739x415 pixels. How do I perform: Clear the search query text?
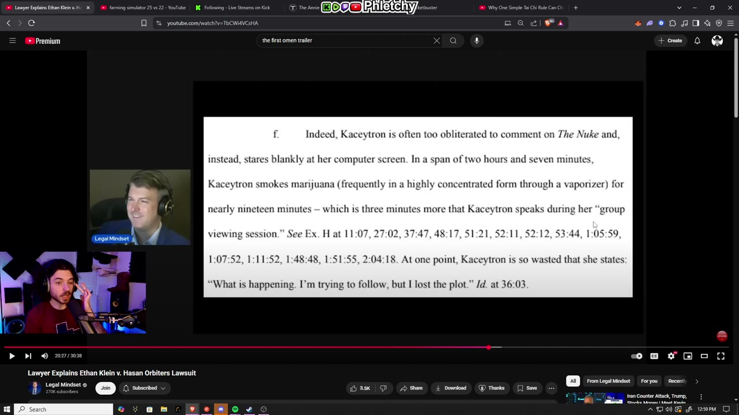tap(436, 41)
